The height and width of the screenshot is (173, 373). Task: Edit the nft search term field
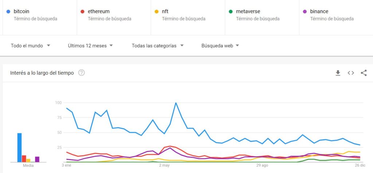188,17
